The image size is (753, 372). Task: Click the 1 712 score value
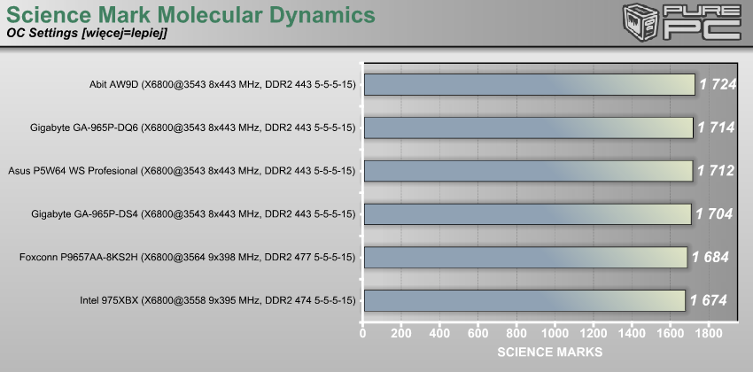coord(716,171)
